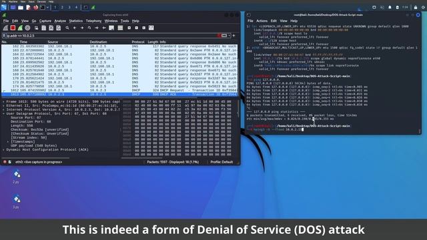The height and width of the screenshot is (240, 427).
Task: Click the packet bytes horizontal scrollbar
Action: tap(141, 158)
